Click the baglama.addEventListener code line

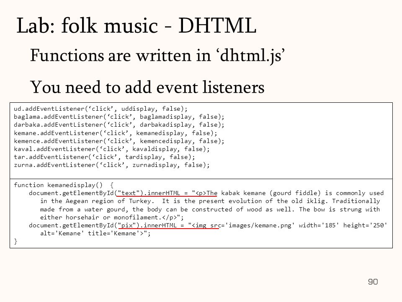click(x=119, y=117)
